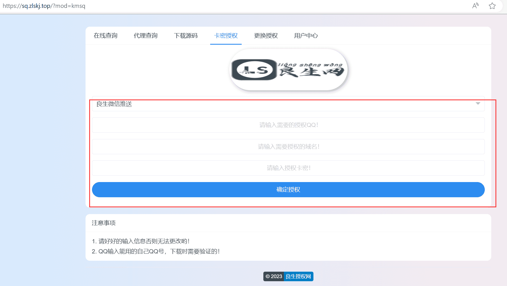Switch to the 在线查询 tab
Viewport: 507px width, 286px height.
click(x=105, y=36)
